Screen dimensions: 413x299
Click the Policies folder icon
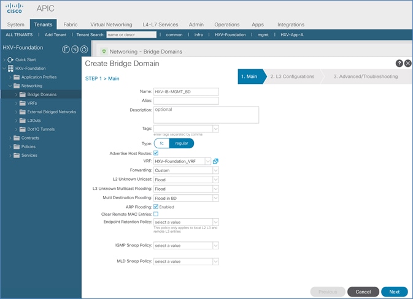17,146
